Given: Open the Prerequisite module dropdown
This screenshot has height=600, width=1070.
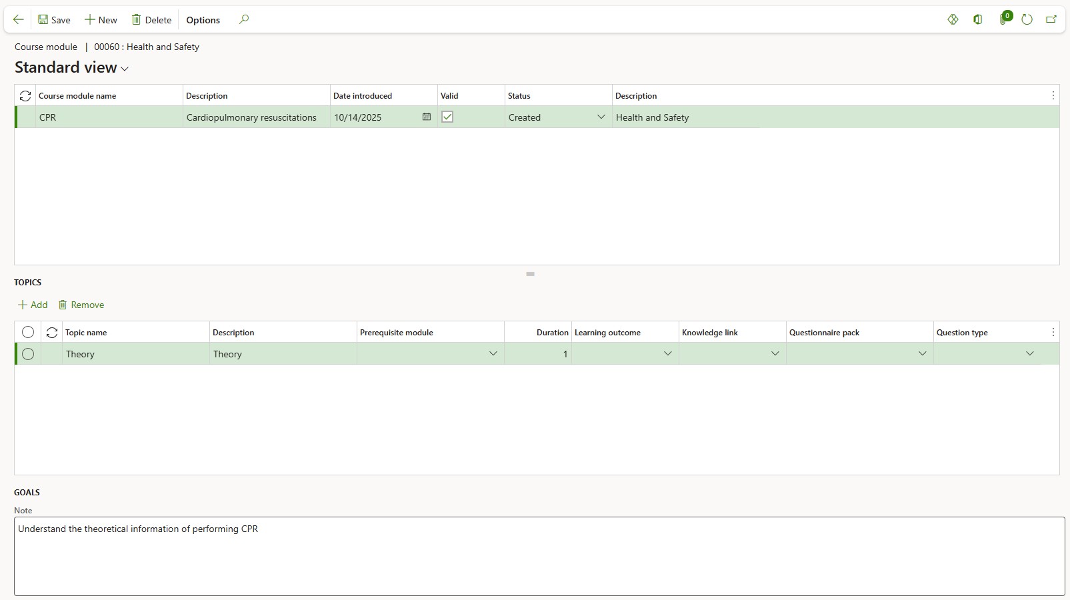Looking at the screenshot, I should (493, 354).
